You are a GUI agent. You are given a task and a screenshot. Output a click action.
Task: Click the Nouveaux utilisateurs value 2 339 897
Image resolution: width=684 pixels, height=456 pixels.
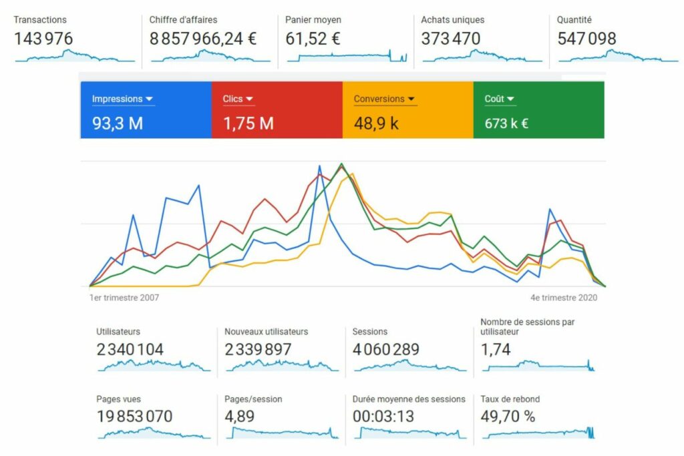click(x=258, y=349)
